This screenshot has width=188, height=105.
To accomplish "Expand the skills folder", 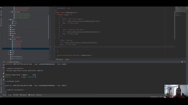I will [9, 51].
